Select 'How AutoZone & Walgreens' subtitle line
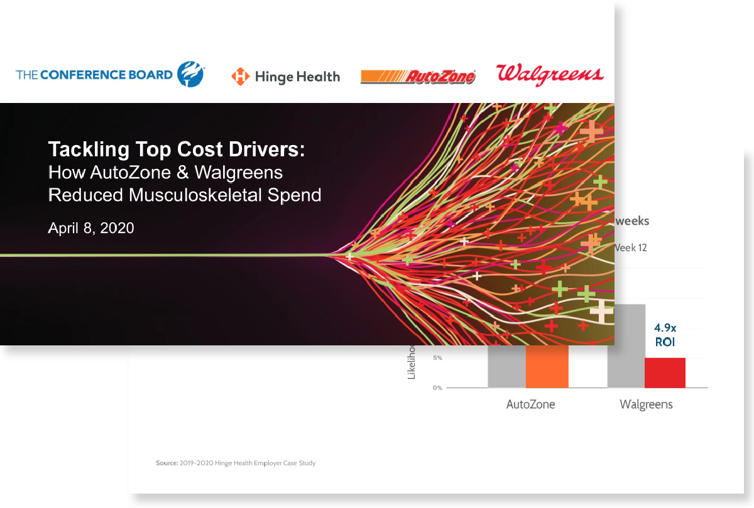Image resolution: width=754 pixels, height=508 pixels. coord(166,172)
